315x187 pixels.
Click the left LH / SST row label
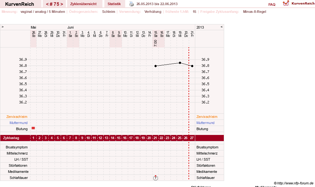[x=21, y=159]
